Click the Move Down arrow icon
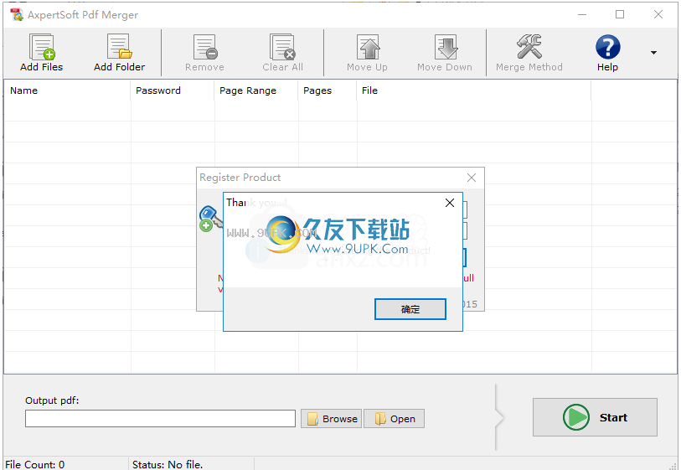This screenshot has width=681, height=470. point(445,47)
